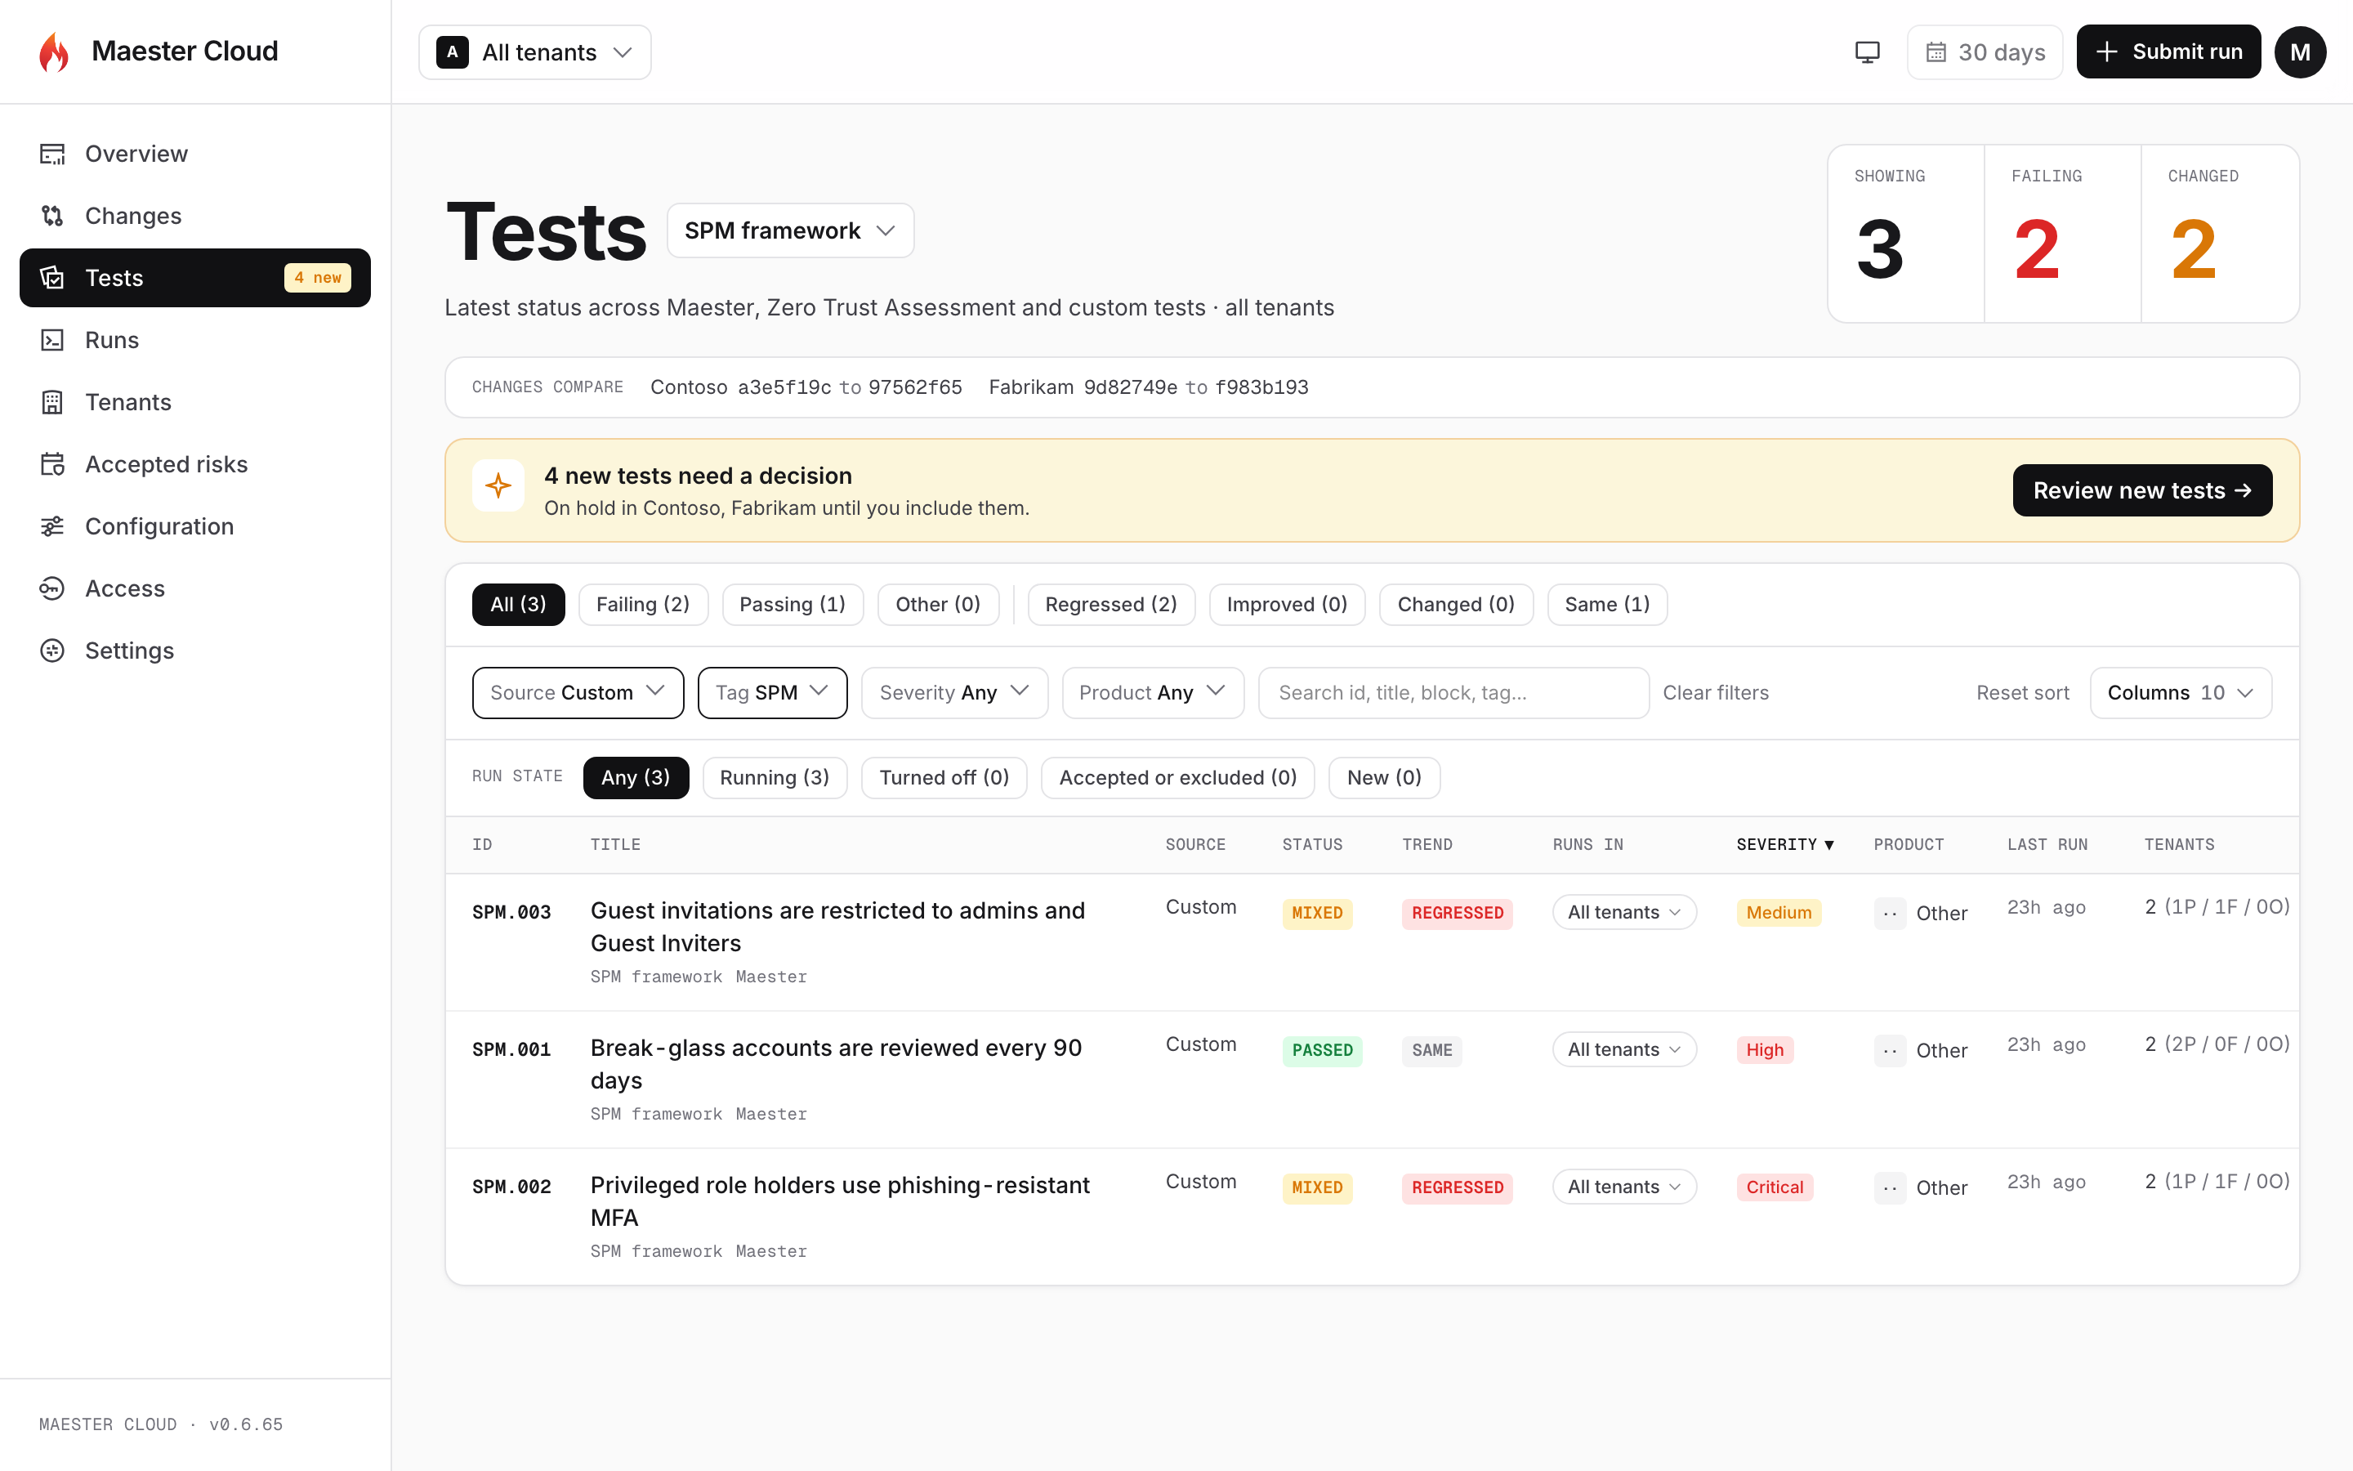The image size is (2353, 1471).
Task: Toggle Accepted or excluded (0) run state
Action: click(1177, 778)
